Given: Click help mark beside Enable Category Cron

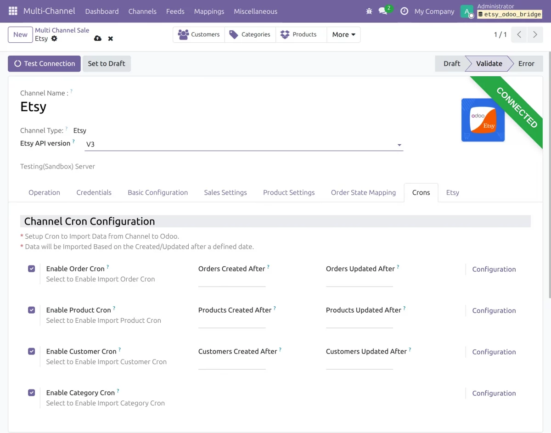Looking at the screenshot, I should 118,391.
